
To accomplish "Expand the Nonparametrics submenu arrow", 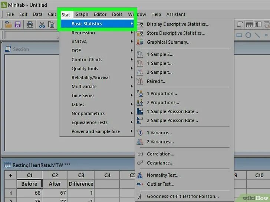I will coord(132,113).
